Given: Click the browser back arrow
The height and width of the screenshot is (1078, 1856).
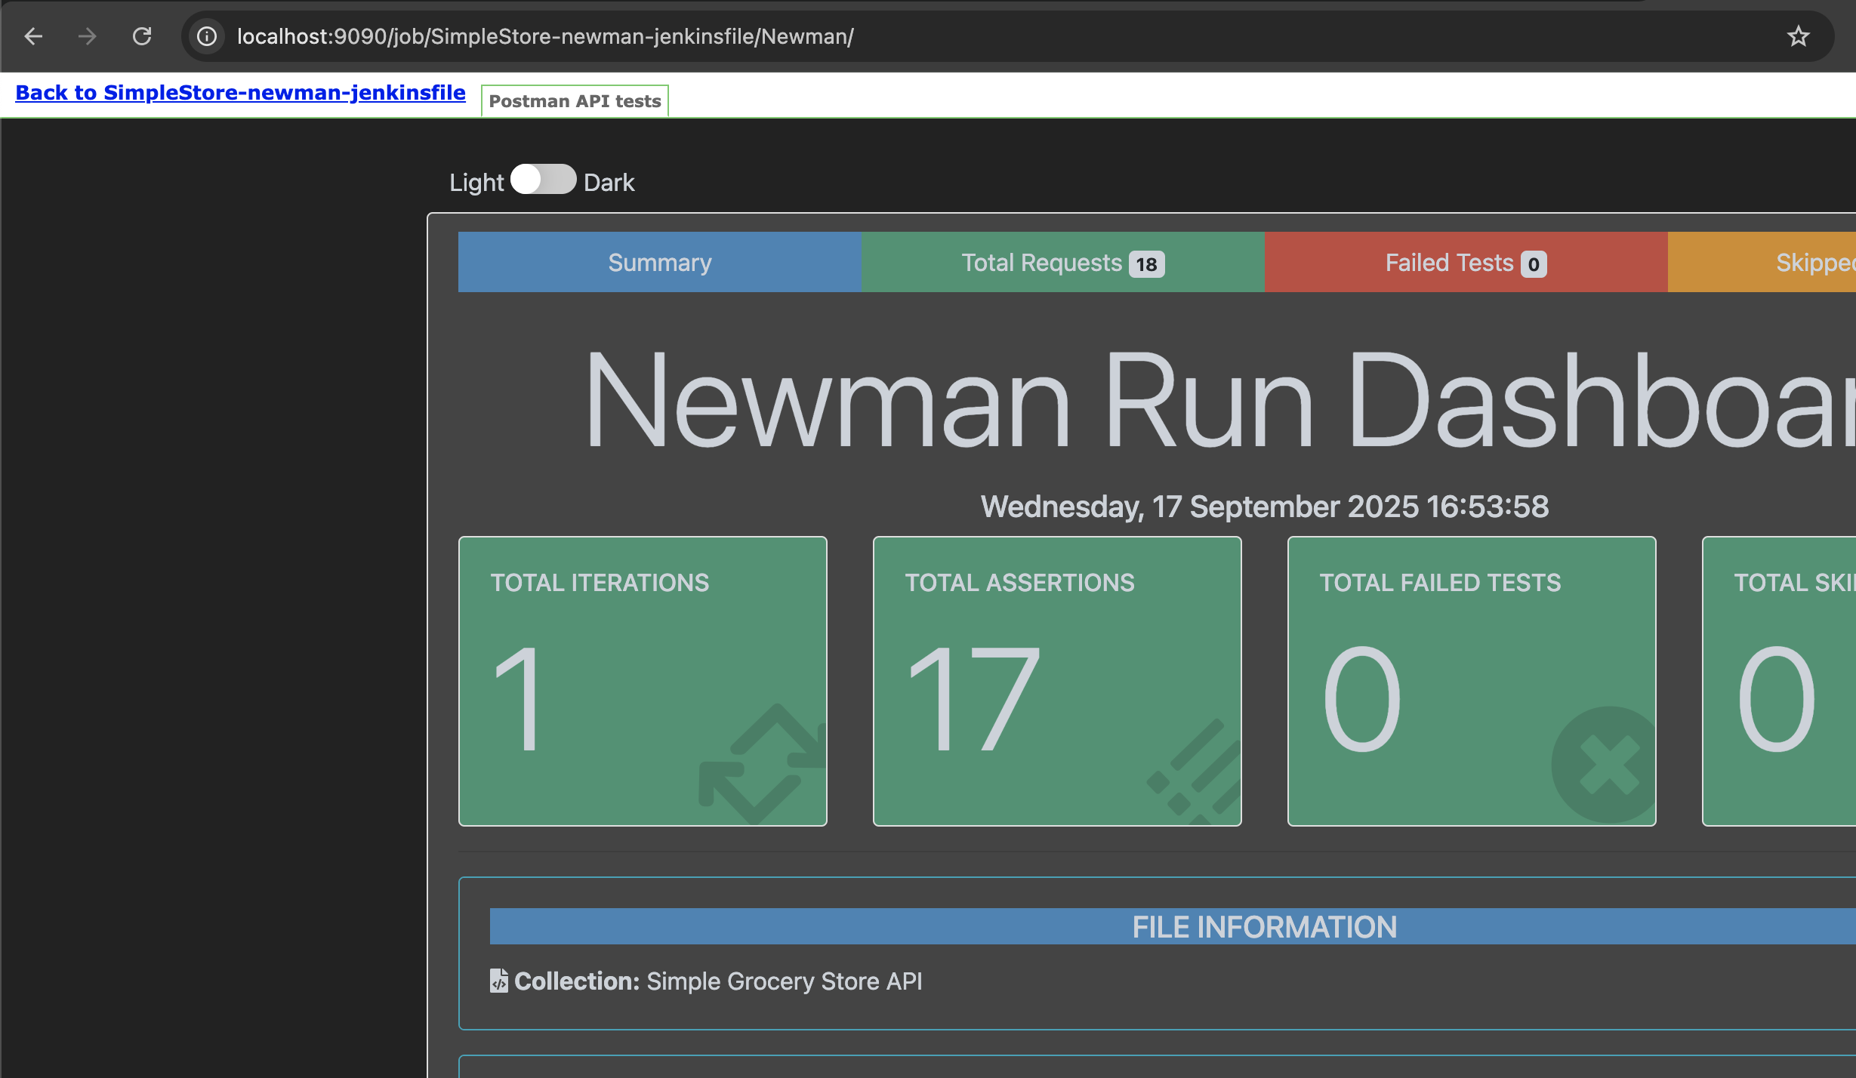Looking at the screenshot, I should click(x=33, y=36).
